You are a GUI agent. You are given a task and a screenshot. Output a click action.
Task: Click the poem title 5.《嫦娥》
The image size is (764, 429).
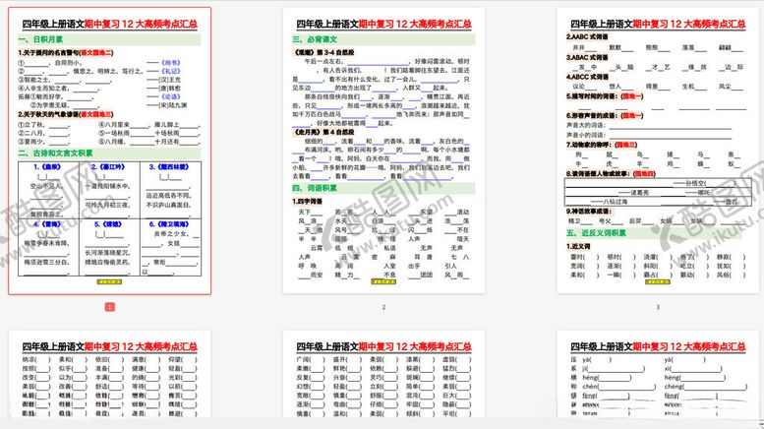[108, 224]
